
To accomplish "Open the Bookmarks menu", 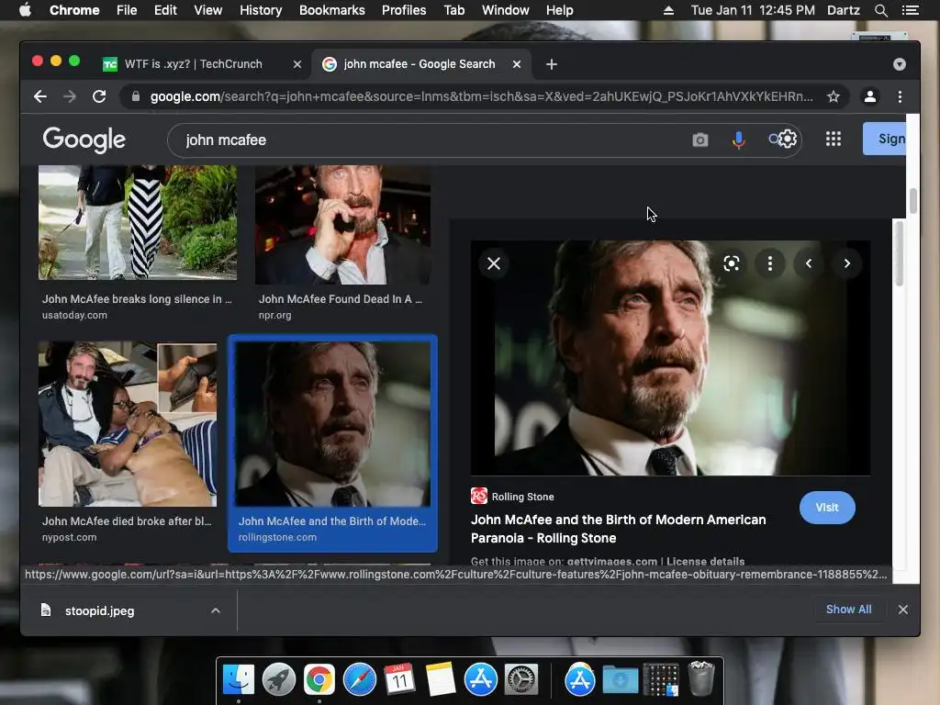I will (x=332, y=10).
